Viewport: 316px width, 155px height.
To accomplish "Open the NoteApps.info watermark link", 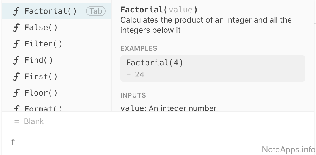I will (288, 149).
